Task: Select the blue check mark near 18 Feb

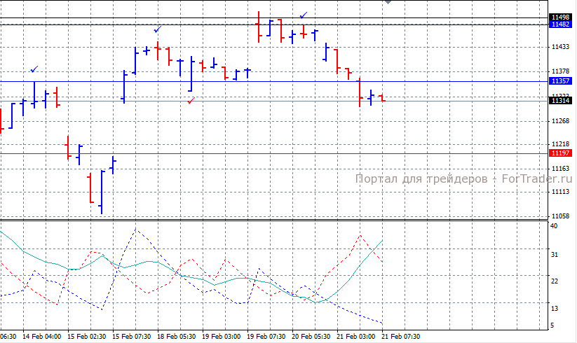Action: pos(158,29)
